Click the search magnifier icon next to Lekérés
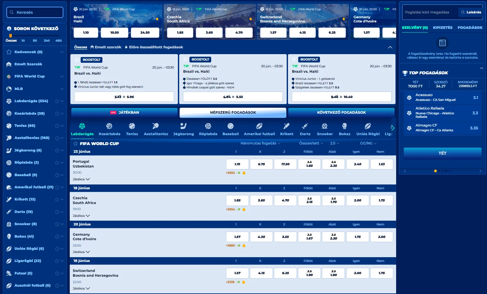 463,12
